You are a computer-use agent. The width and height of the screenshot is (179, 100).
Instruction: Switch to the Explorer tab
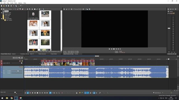point(14,54)
